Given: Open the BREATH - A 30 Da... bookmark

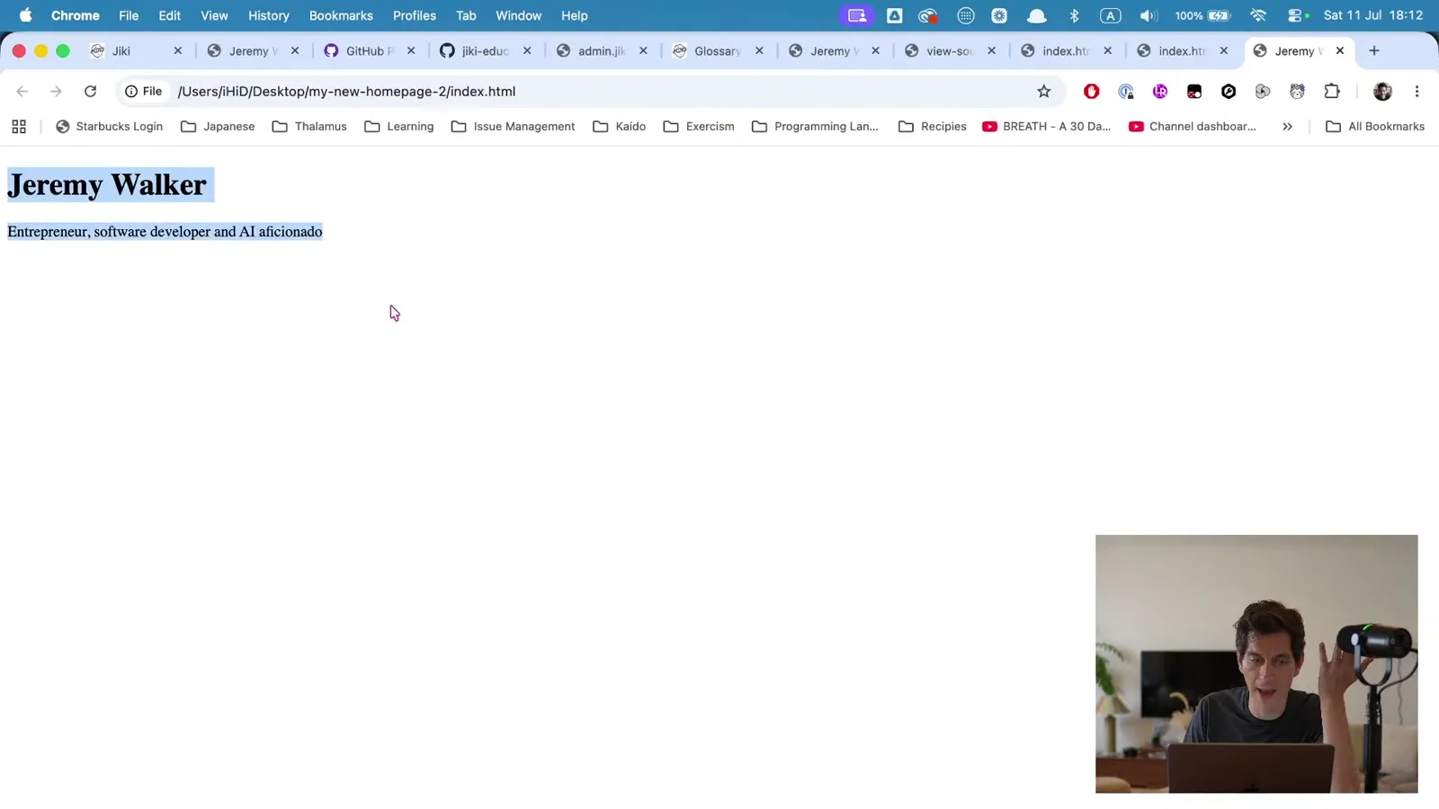Looking at the screenshot, I should point(1047,127).
